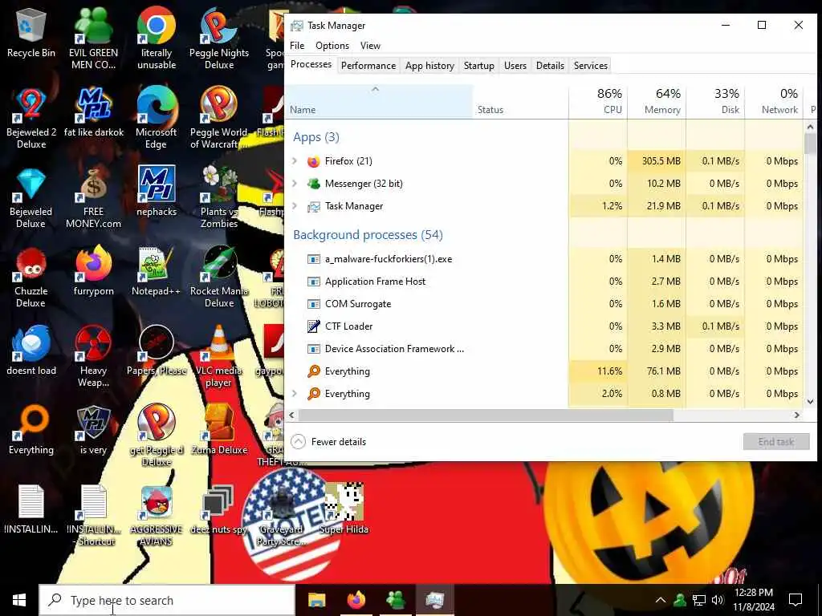Collapse view with Fewer details
Screen dimensions: 822x616
[x=328, y=442]
